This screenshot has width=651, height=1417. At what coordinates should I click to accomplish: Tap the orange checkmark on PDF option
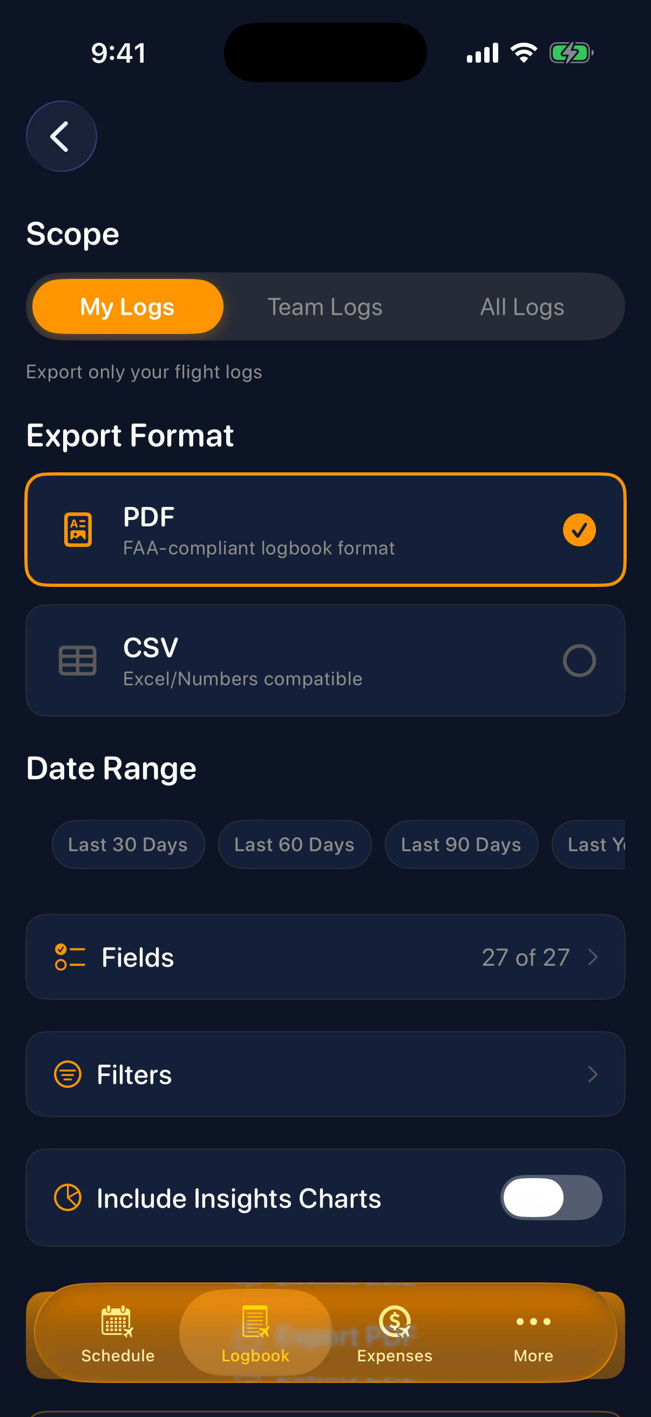click(x=579, y=529)
